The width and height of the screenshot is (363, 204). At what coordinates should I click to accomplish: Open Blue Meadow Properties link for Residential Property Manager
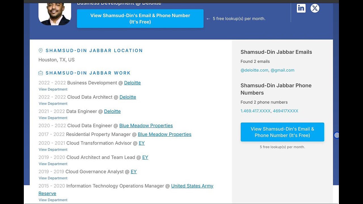[x=164, y=134]
